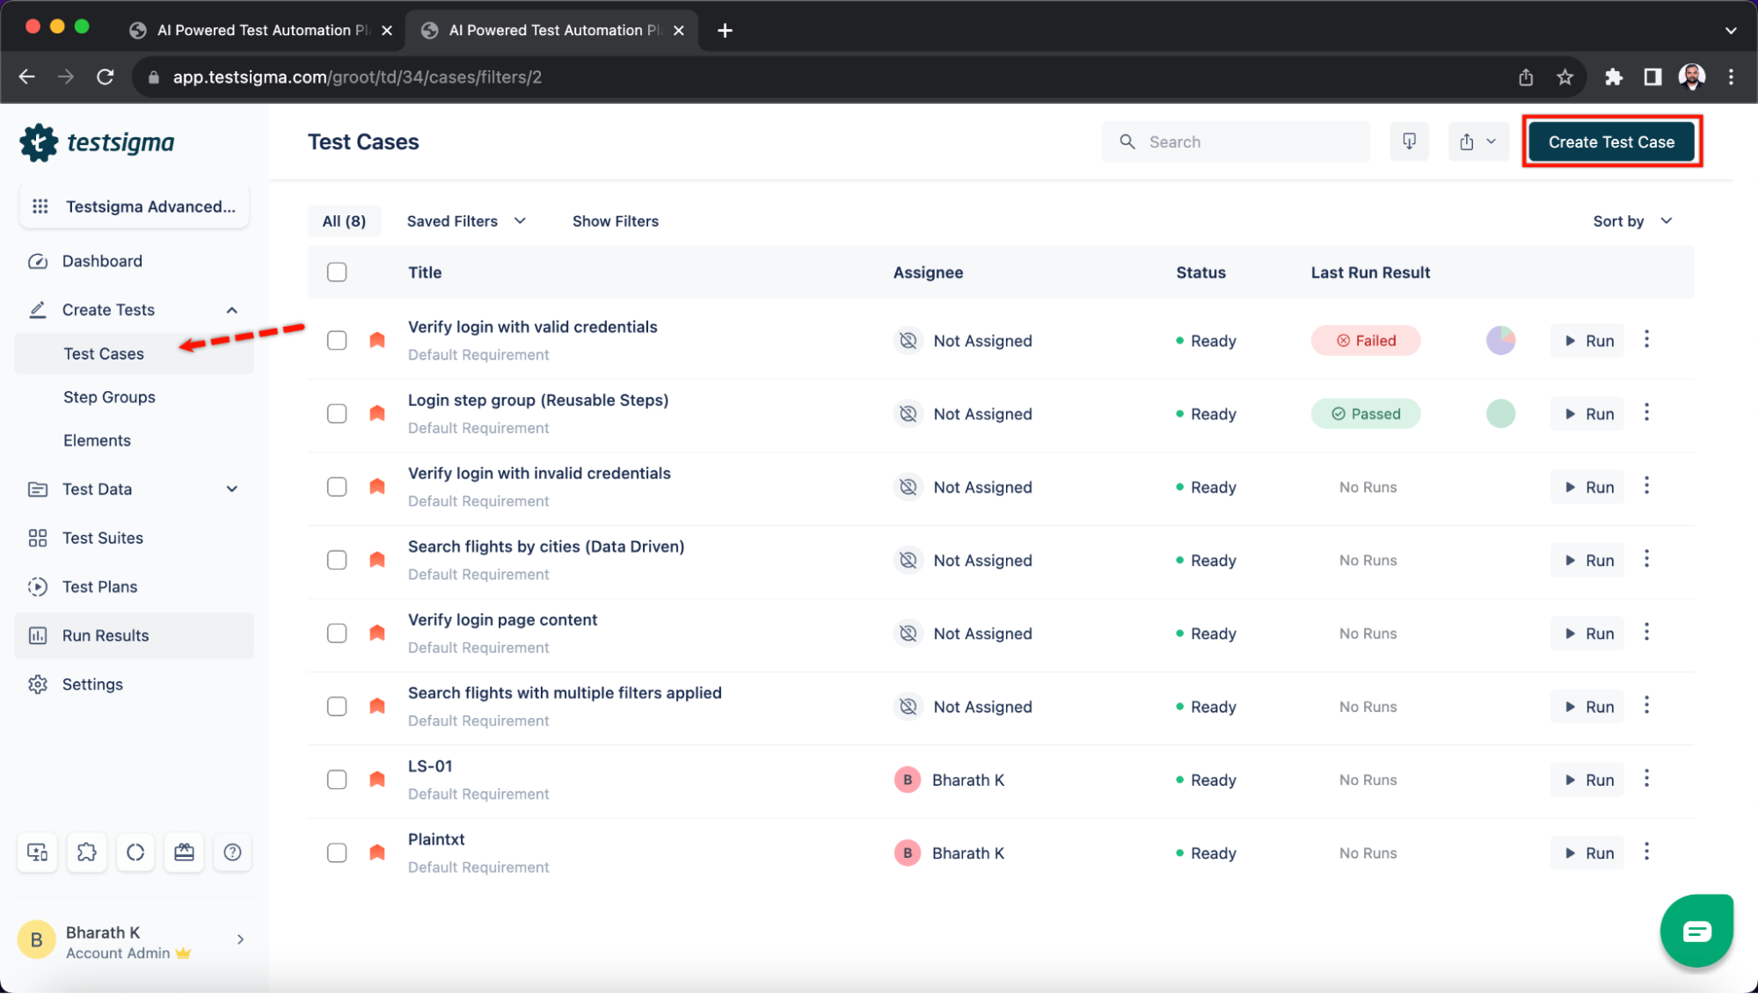Bookmark this page with star icon
The height and width of the screenshot is (994, 1758).
click(x=1565, y=77)
